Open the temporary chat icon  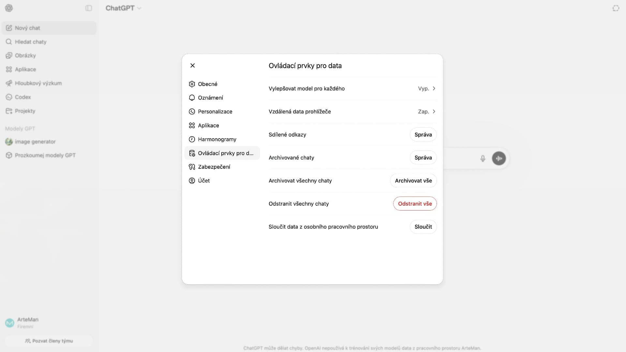pos(616,8)
